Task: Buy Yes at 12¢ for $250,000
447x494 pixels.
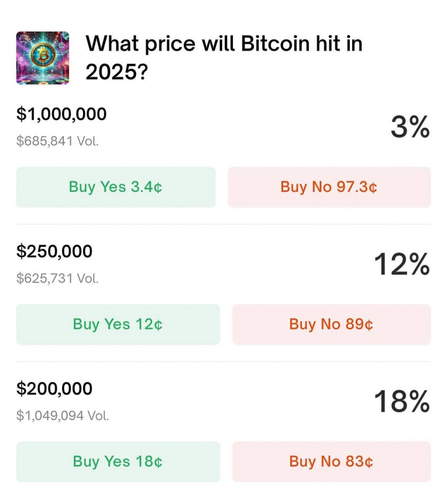Action: (118, 324)
